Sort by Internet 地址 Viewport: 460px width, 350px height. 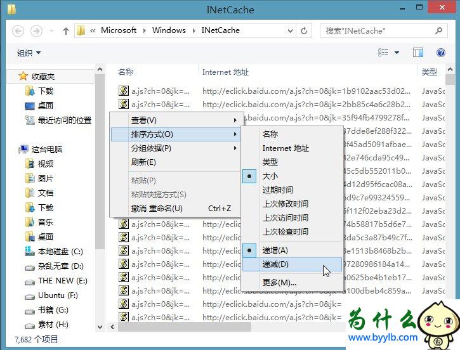[x=292, y=148]
